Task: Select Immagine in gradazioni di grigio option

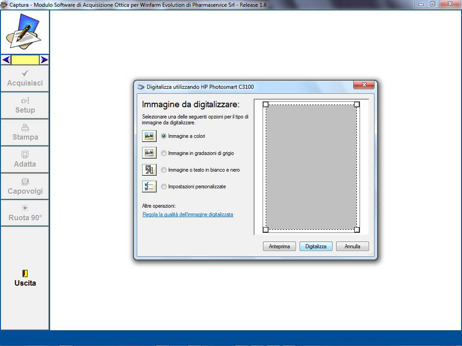Action: tap(164, 153)
